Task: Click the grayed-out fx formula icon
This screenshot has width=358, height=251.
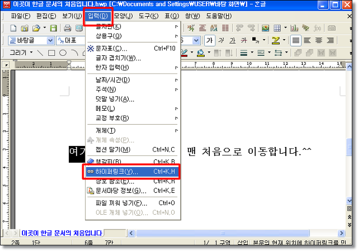Action: (317, 28)
